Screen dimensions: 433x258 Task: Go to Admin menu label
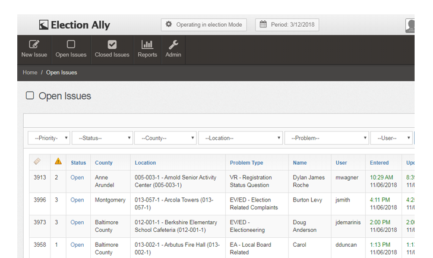point(173,55)
